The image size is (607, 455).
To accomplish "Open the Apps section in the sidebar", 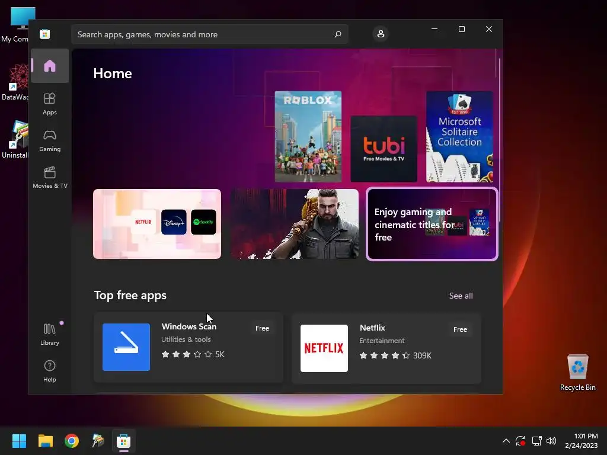I will [x=50, y=104].
